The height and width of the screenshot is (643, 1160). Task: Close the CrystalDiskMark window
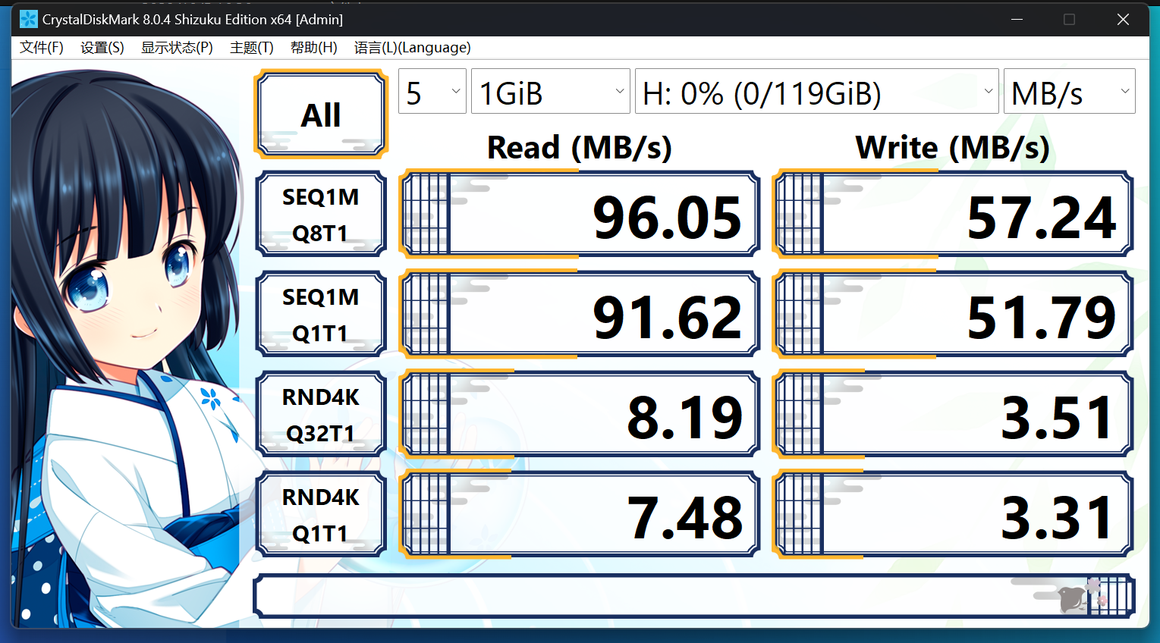click(x=1123, y=20)
